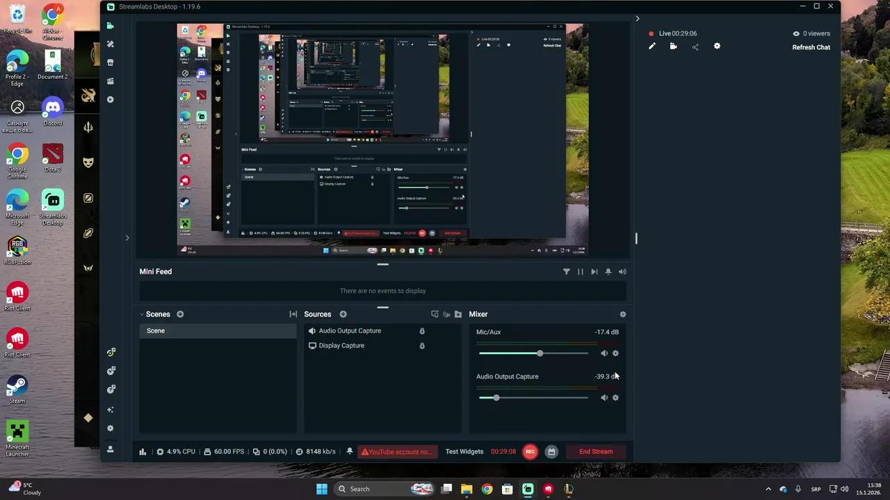Image resolution: width=890 pixels, height=500 pixels.
Task: Open settings gear in left sidebar
Action: coord(110,428)
